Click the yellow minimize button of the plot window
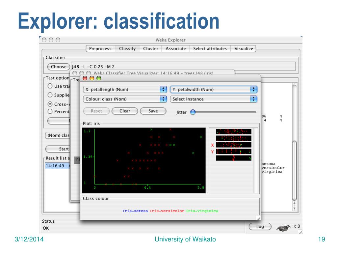 tap(92, 78)
